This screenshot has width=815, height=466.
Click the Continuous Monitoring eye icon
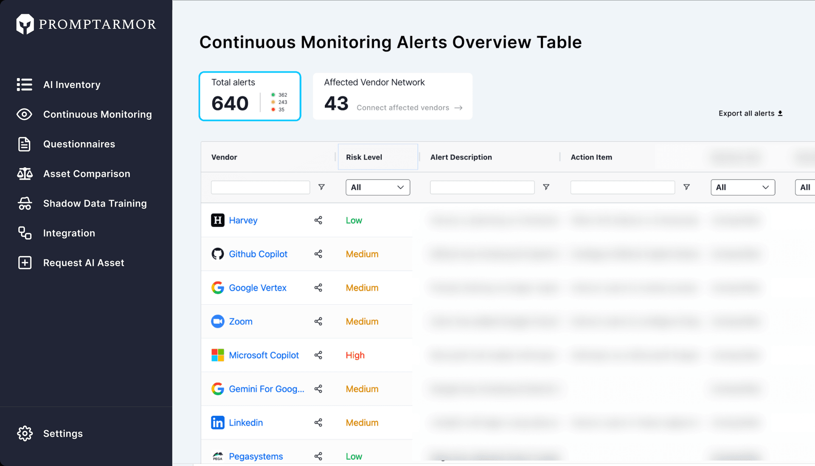[25, 114]
